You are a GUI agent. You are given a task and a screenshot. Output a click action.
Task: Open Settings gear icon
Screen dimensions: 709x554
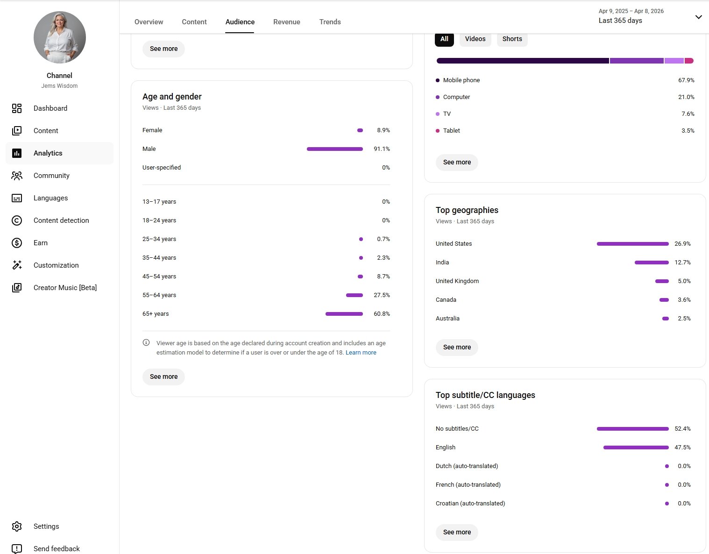tap(17, 526)
